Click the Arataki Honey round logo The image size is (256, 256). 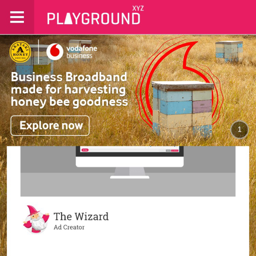tap(20, 52)
